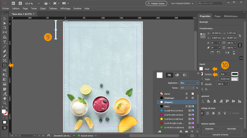Toggle constrain width and height proportions
The width and height of the screenshot is (247, 138).
(240, 36)
